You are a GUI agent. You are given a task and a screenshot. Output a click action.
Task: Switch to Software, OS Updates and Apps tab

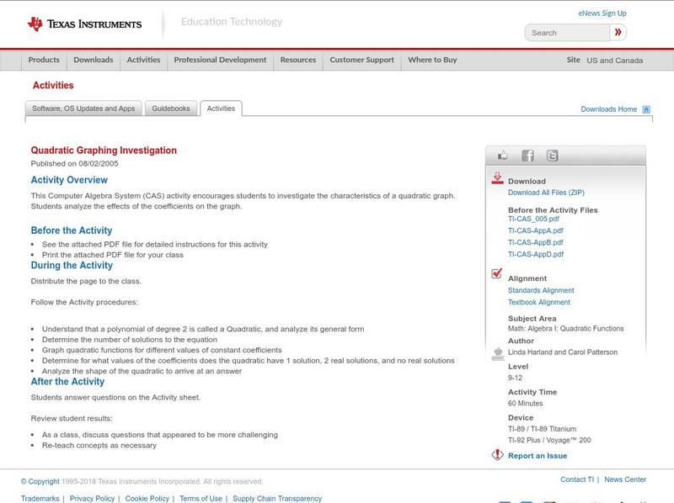[x=83, y=109]
